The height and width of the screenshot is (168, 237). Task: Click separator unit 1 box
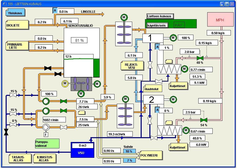(153, 38)
